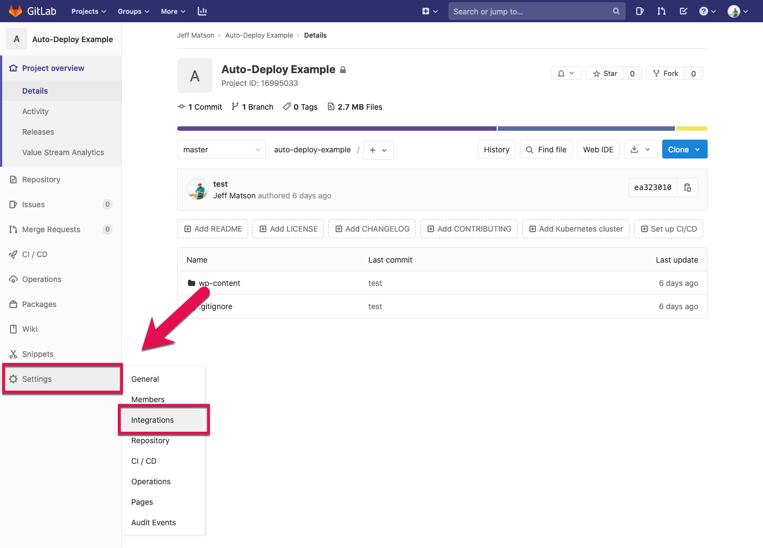Click Auto-Deploy Example breadcrumb

click(x=259, y=35)
